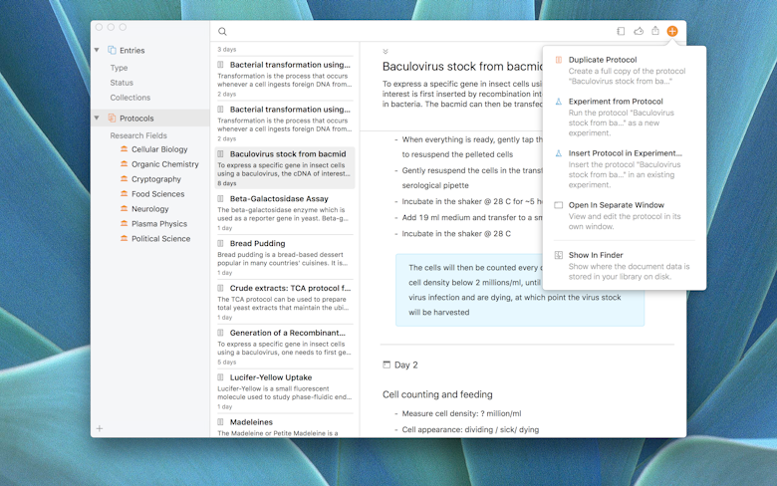Screen dimensions: 777x486
Task: Click the collapse chevron above protocol title
Action: pos(386,52)
